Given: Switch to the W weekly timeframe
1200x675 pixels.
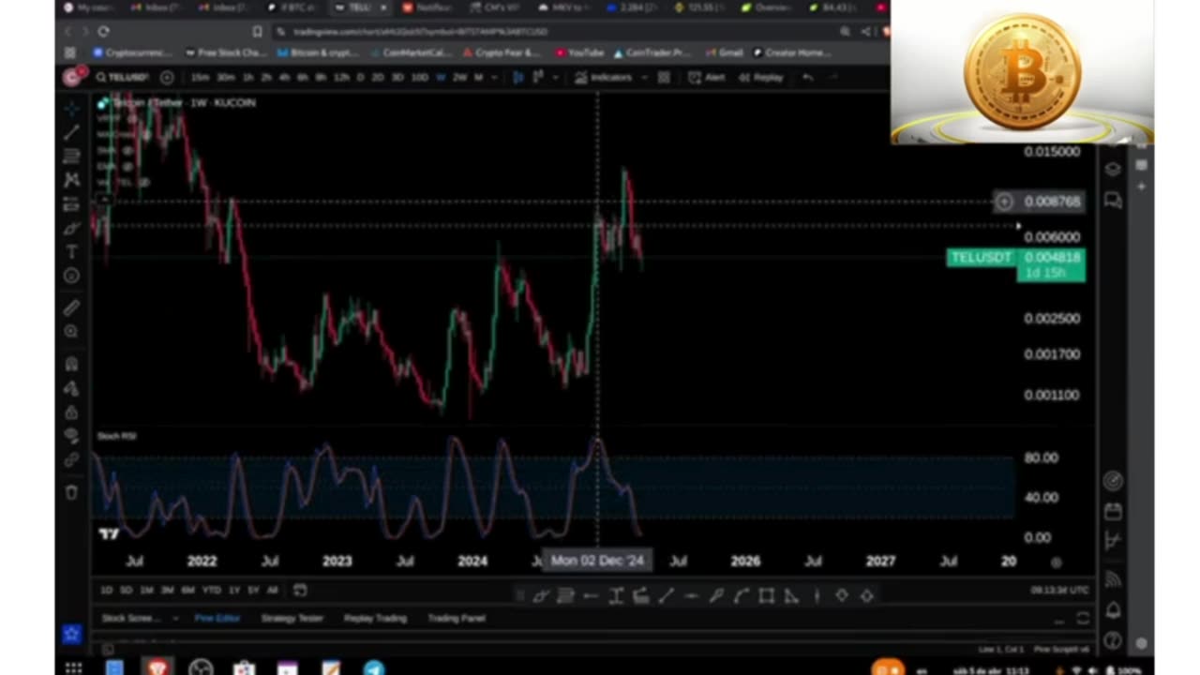Looking at the screenshot, I should (x=441, y=77).
